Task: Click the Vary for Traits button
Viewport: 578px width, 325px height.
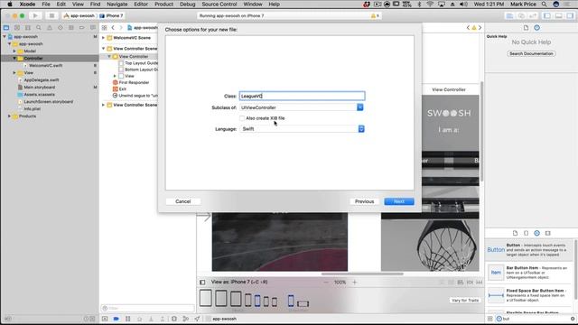Action: tap(465, 301)
